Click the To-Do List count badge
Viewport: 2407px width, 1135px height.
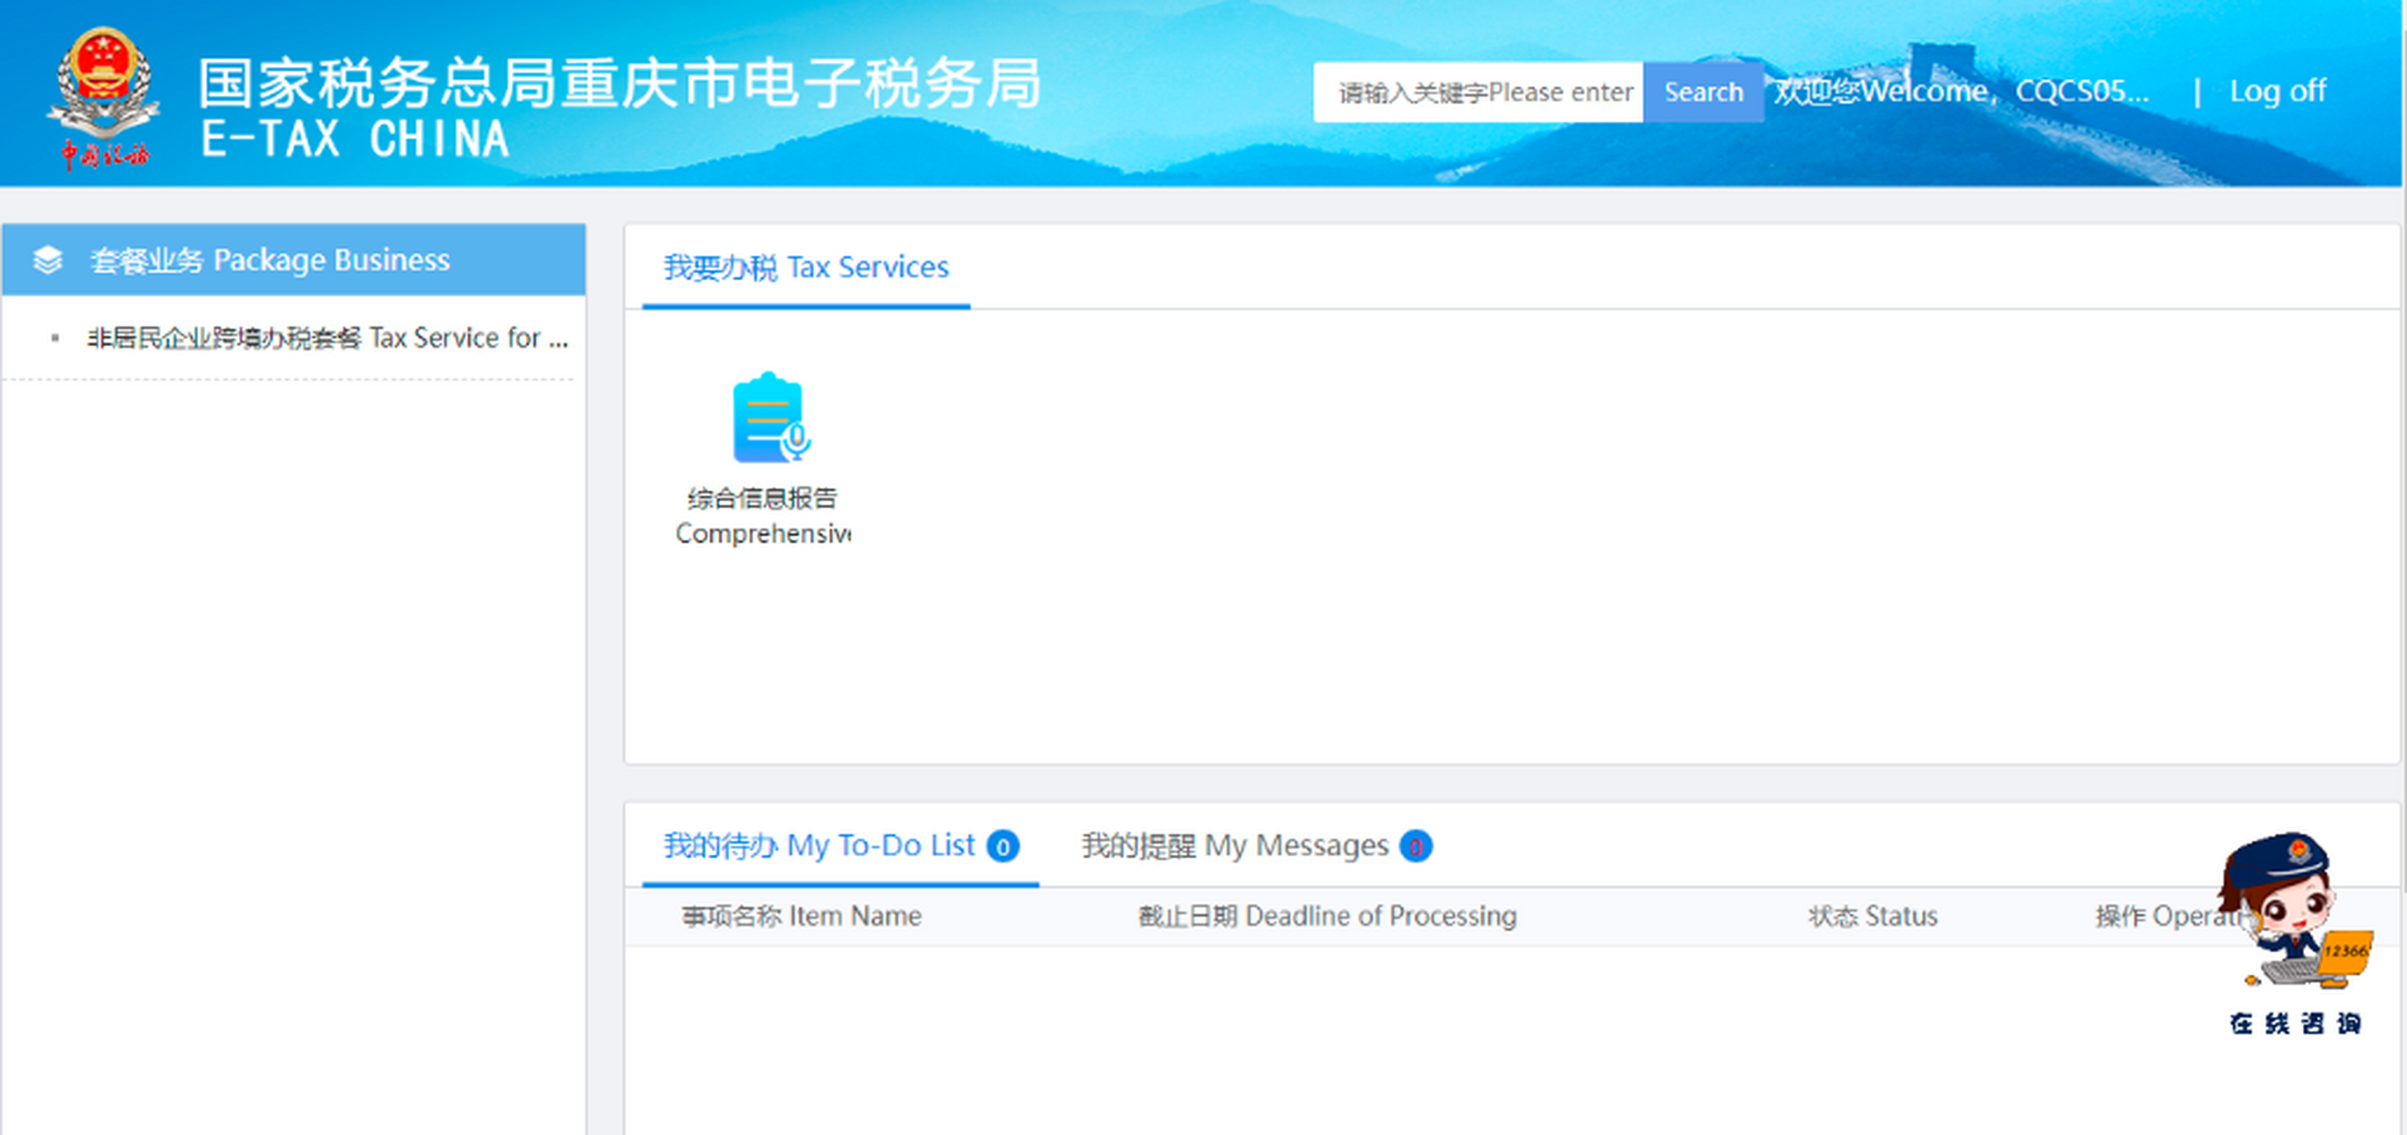(1002, 846)
